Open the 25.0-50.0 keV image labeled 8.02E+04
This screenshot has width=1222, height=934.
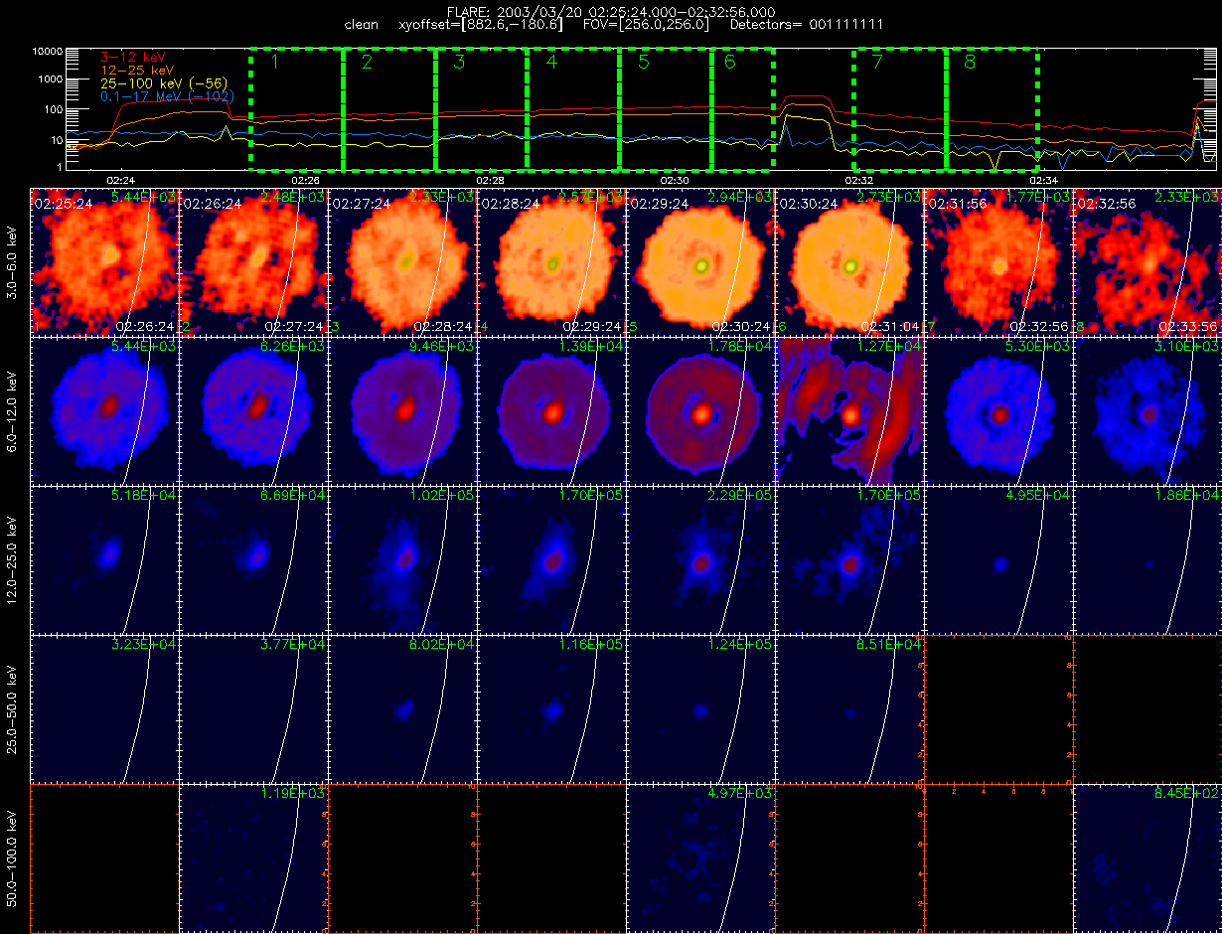click(403, 708)
